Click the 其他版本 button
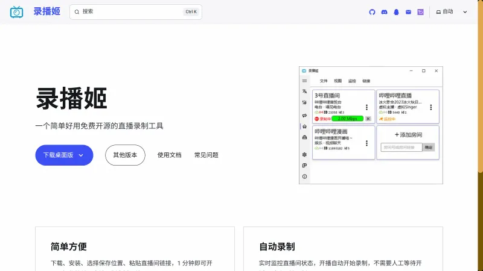The width and height of the screenshot is (483, 271). tap(125, 155)
